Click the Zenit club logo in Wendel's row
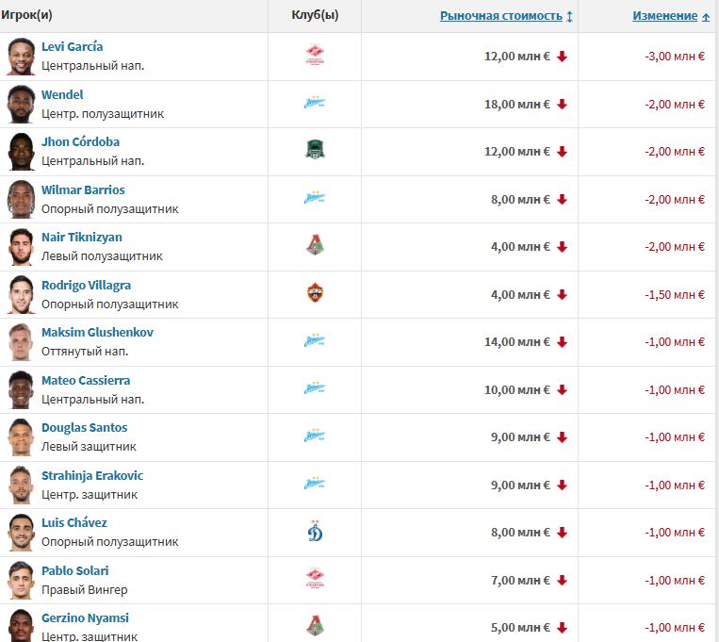This screenshot has width=719, height=642. [315, 104]
